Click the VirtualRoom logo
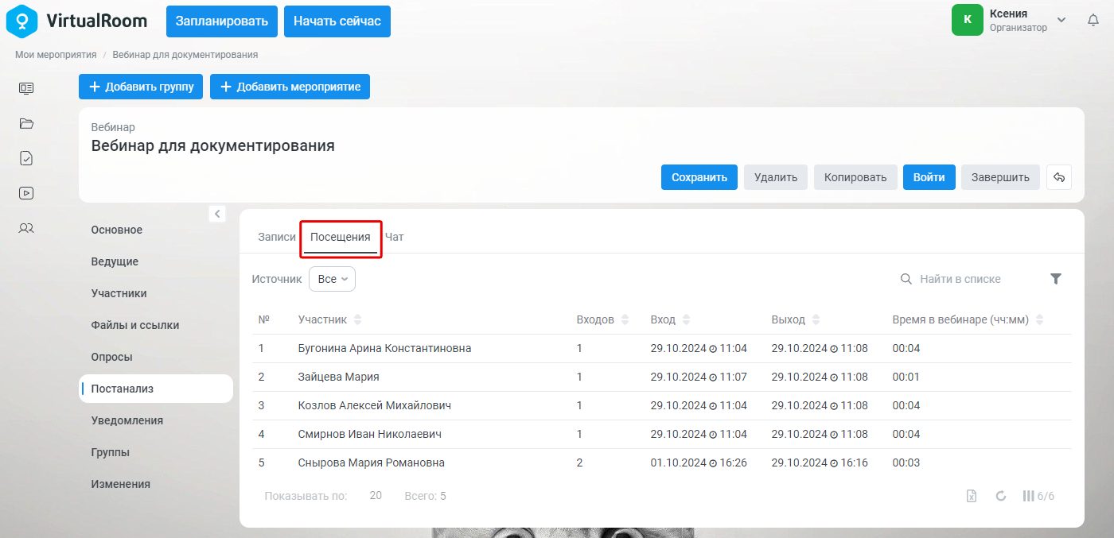Viewport: 1114px width, 538px height. (77, 21)
